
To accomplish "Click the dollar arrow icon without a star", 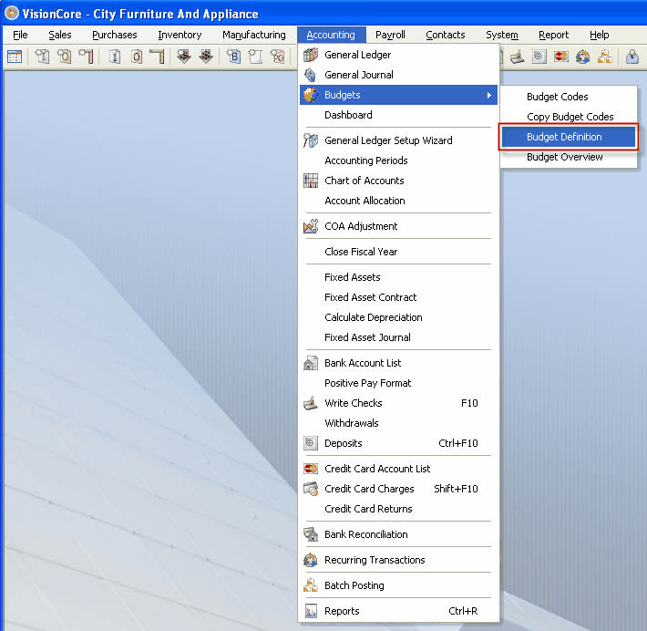I will [205, 57].
